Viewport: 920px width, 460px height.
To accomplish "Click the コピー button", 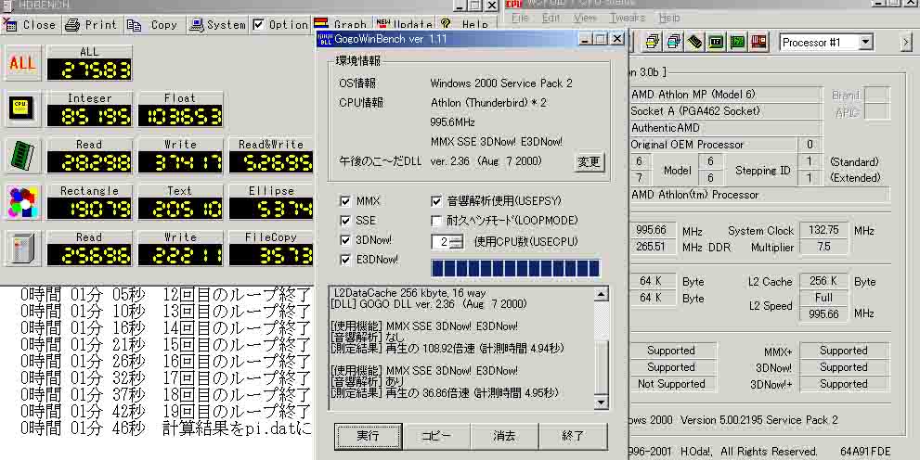I will click(436, 436).
